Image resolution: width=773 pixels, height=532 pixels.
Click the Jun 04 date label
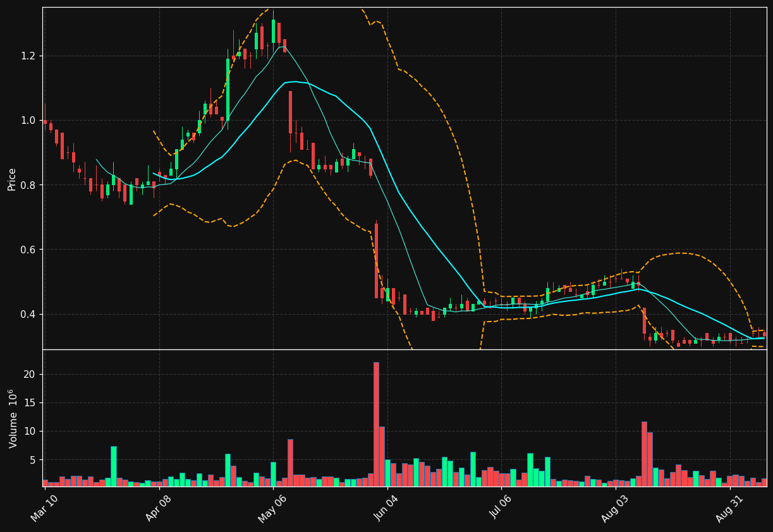387,509
